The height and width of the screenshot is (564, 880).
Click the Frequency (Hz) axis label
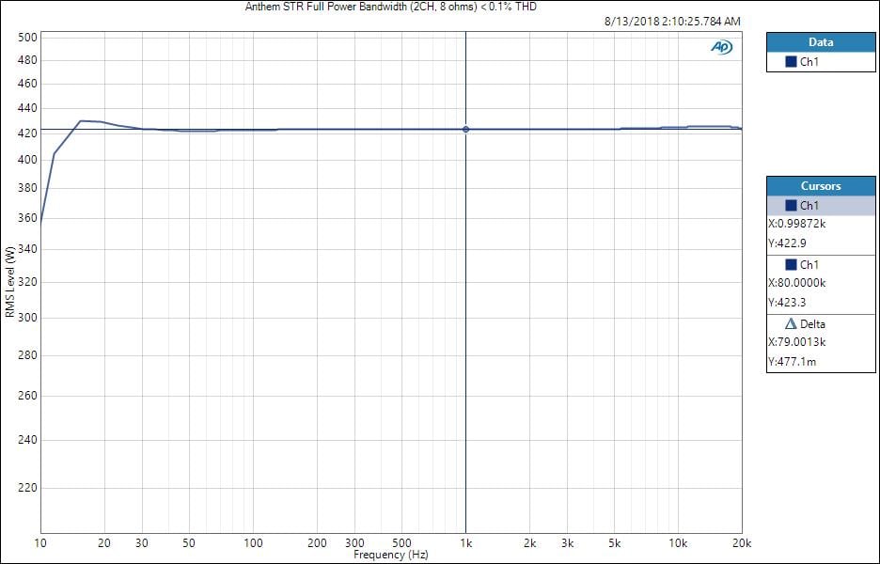coord(391,556)
